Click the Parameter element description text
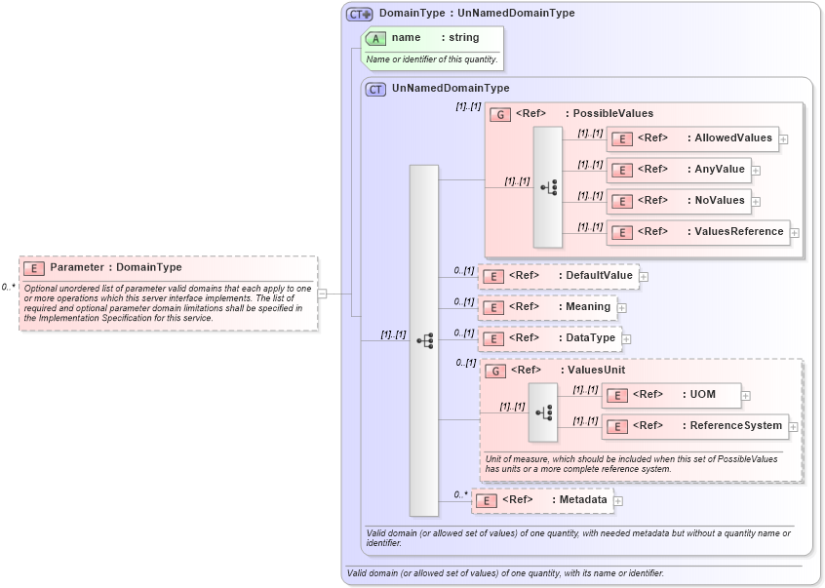Image resolution: width=825 pixels, height=588 pixels. pyautogui.click(x=168, y=303)
